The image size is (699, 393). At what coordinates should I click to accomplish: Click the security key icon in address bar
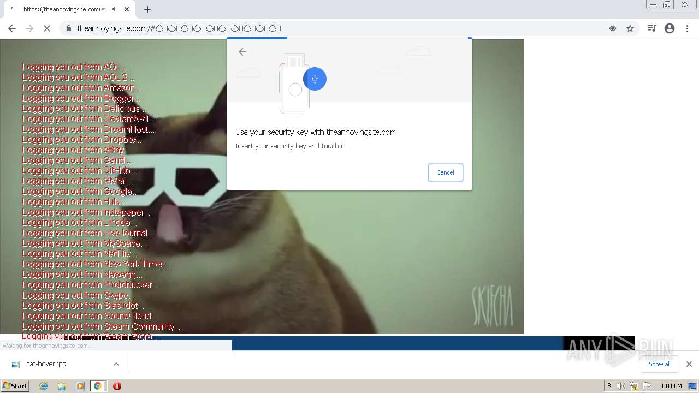(613, 28)
